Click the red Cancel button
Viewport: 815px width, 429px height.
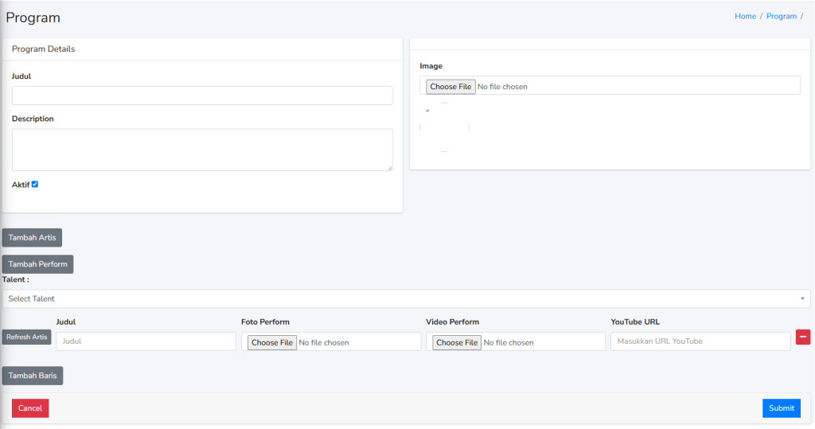[x=30, y=408]
